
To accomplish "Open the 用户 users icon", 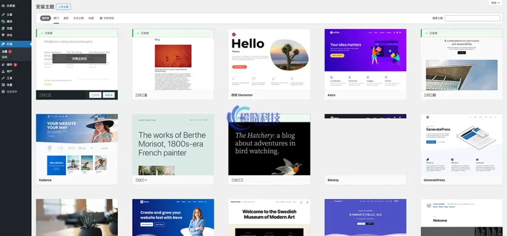I will pyautogui.click(x=3, y=71).
